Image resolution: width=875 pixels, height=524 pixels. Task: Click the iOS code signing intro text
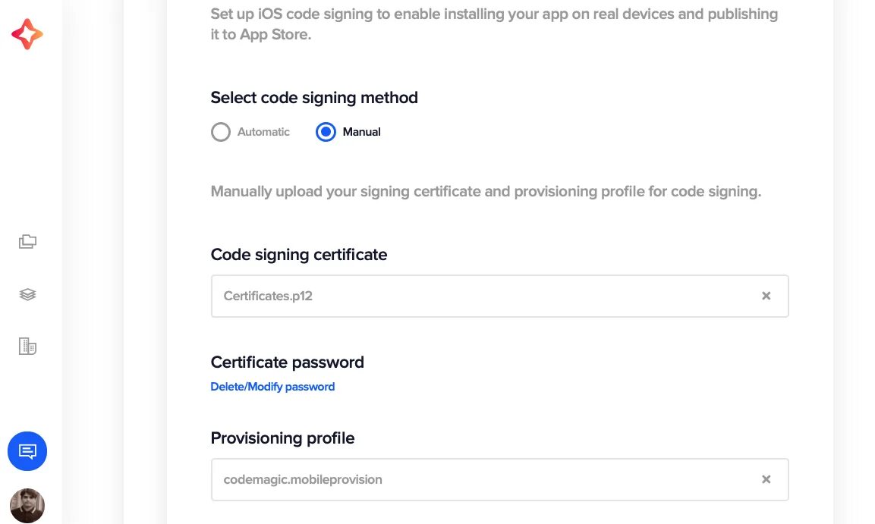[x=493, y=24]
